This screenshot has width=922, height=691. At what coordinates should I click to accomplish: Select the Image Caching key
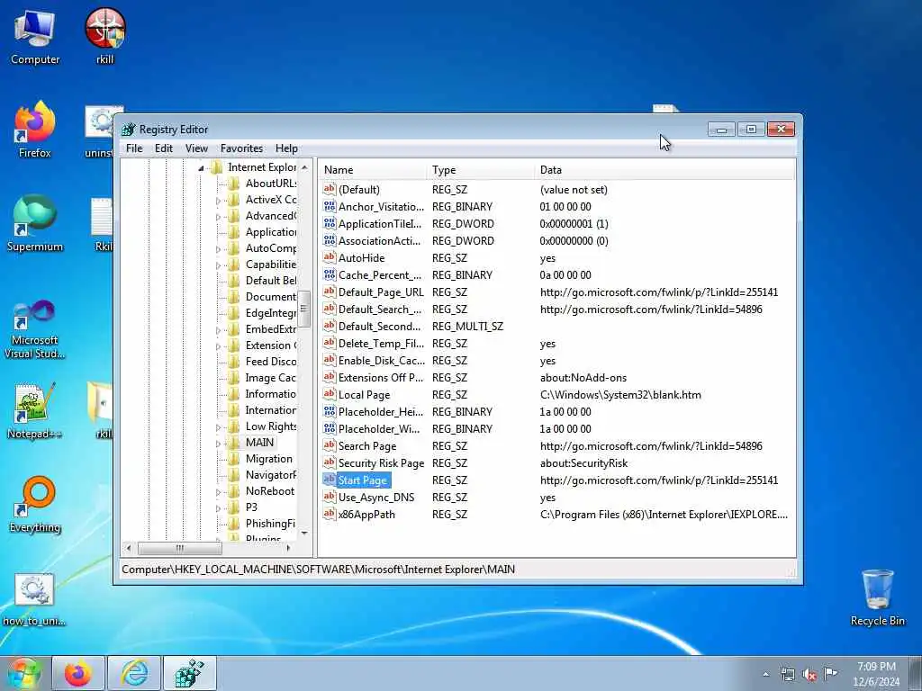[x=270, y=378]
